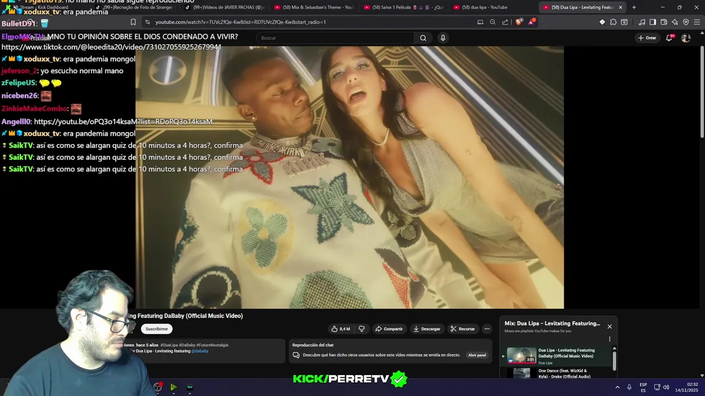Switch to Mia & Sebastian's Theme tab
The width and height of the screenshot is (705, 396).
[x=315, y=7]
